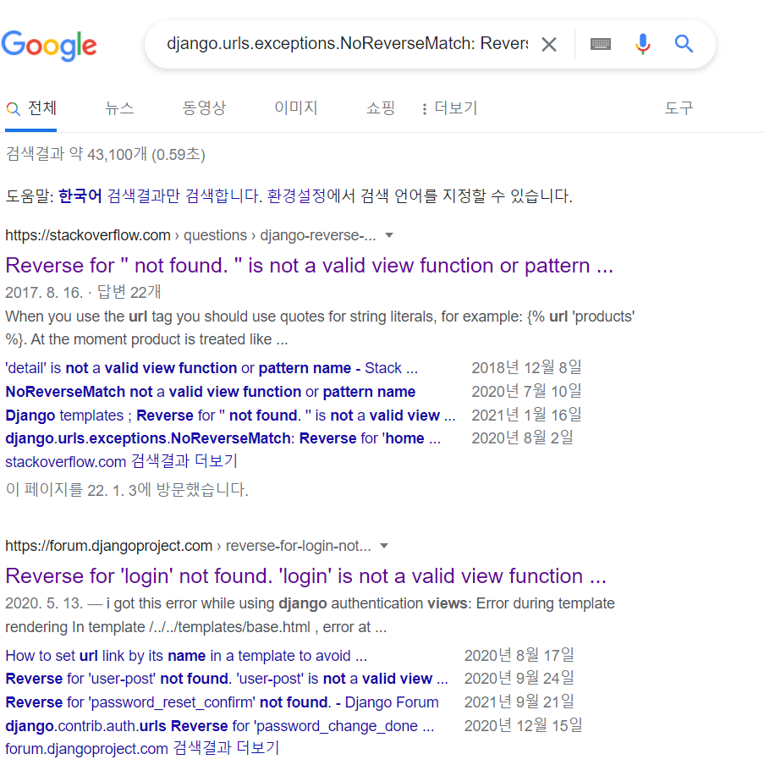The height and width of the screenshot is (765, 764).
Task: Open "'detail' is not a valid view function" link
Action: [x=212, y=368]
